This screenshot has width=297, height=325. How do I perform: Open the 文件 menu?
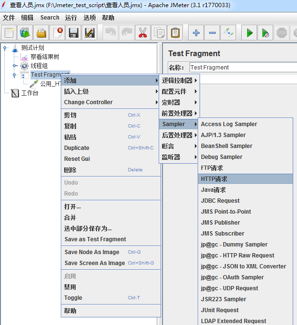point(9,18)
